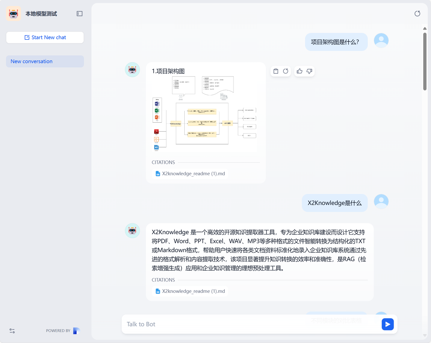The width and height of the screenshot is (431, 343).
Task: Open citation file under X2Knowledge answer
Action: coord(190,291)
